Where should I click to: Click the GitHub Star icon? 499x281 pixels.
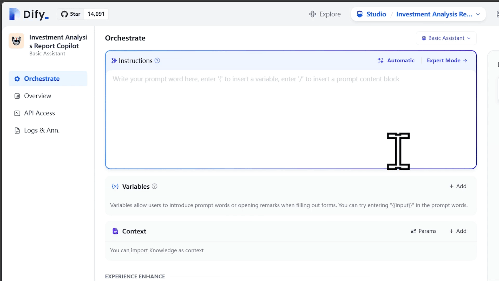click(x=64, y=14)
